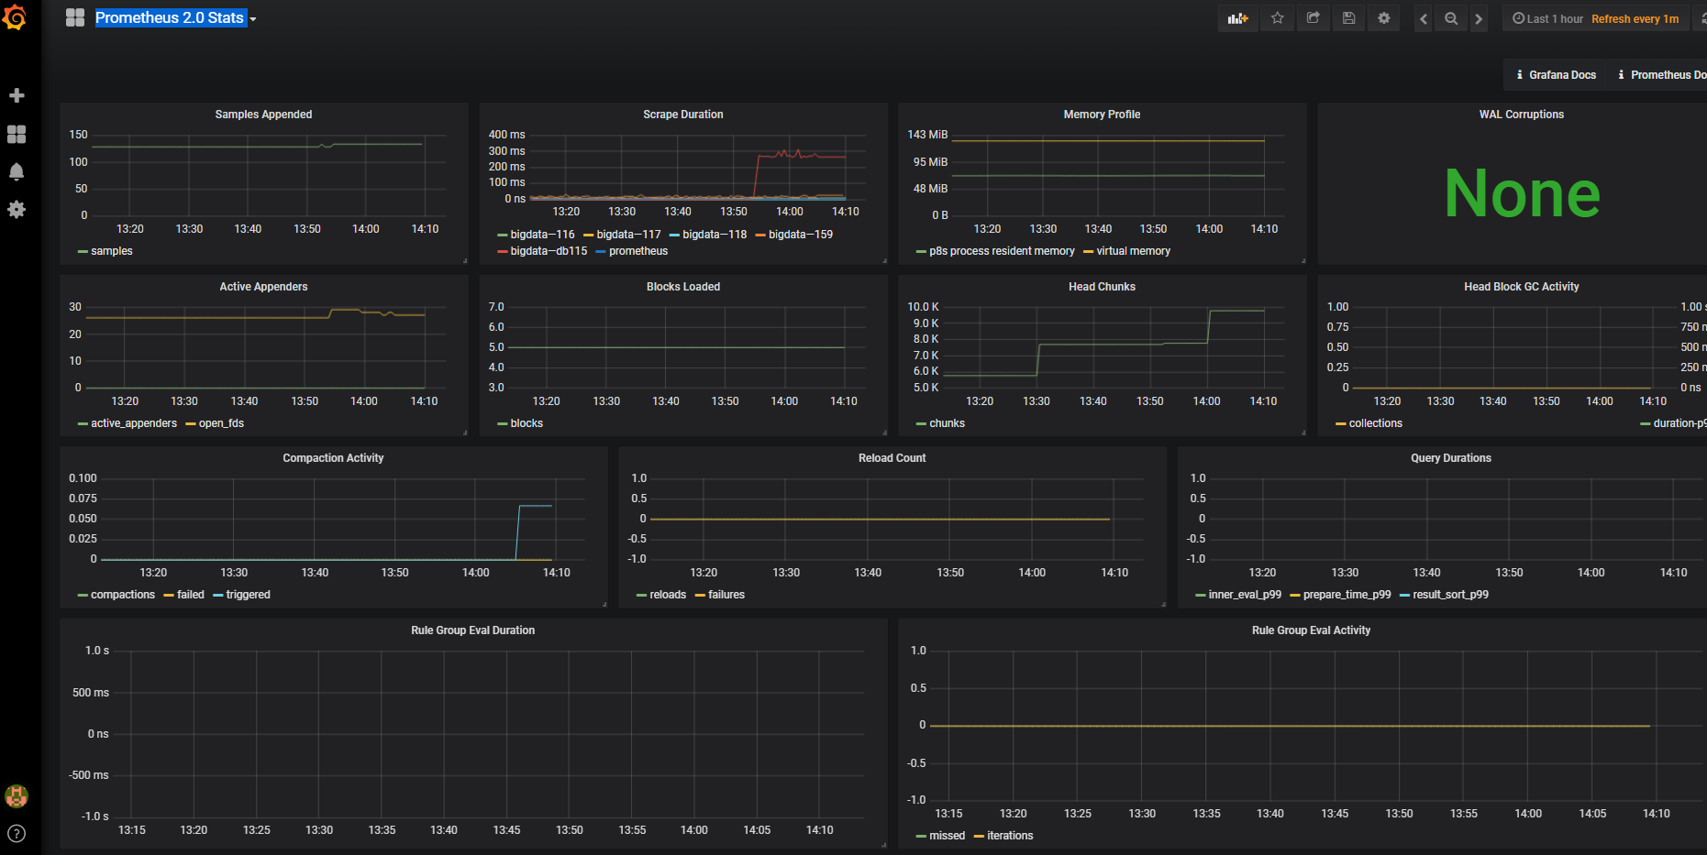Open Scrape Duration panel title menu
The height and width of the screenshot is (855, 1707).
pyautogui.click(x=683, y=115)
